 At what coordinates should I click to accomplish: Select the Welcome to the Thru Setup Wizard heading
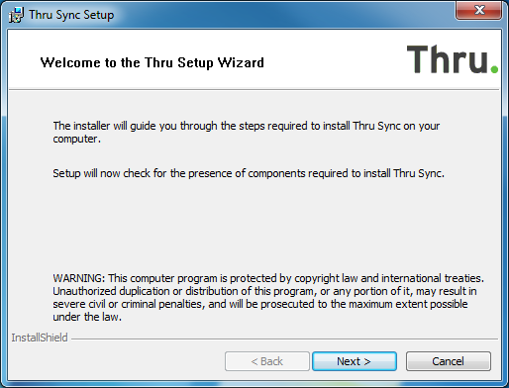tap(152, 62)
